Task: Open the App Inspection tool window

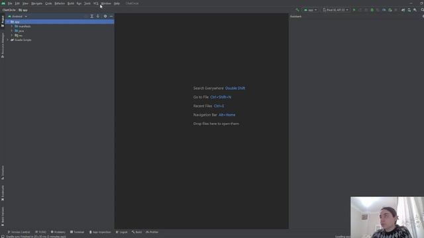Action: pos(100,232)
